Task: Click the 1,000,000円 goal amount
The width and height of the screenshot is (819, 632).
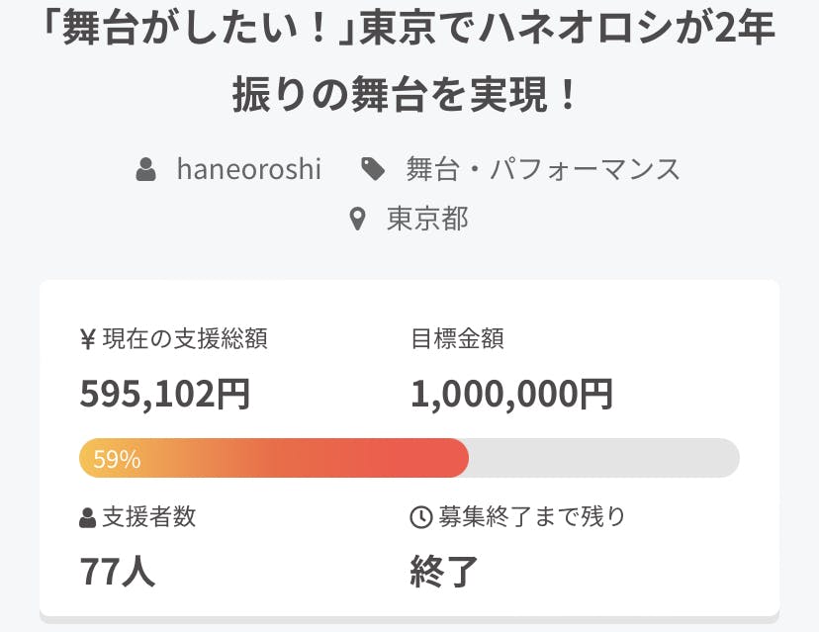Action: tap(511, 394)
